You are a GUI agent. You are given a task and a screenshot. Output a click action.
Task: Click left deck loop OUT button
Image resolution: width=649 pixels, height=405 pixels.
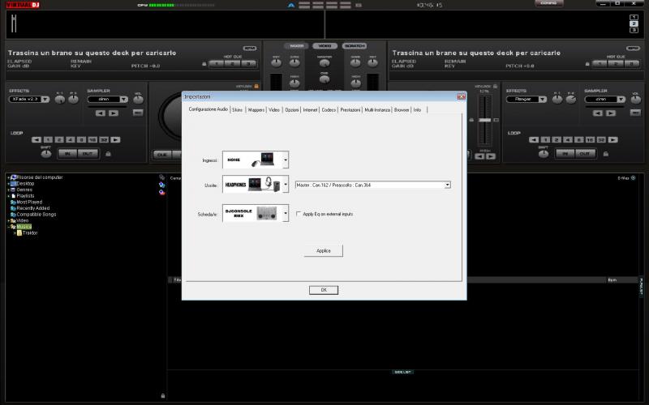pos(88,154)
